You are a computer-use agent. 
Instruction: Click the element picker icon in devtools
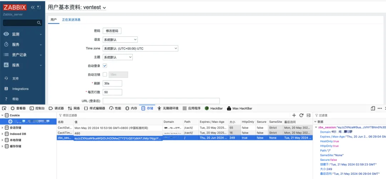pyautogui.click(x=4, y=108)
